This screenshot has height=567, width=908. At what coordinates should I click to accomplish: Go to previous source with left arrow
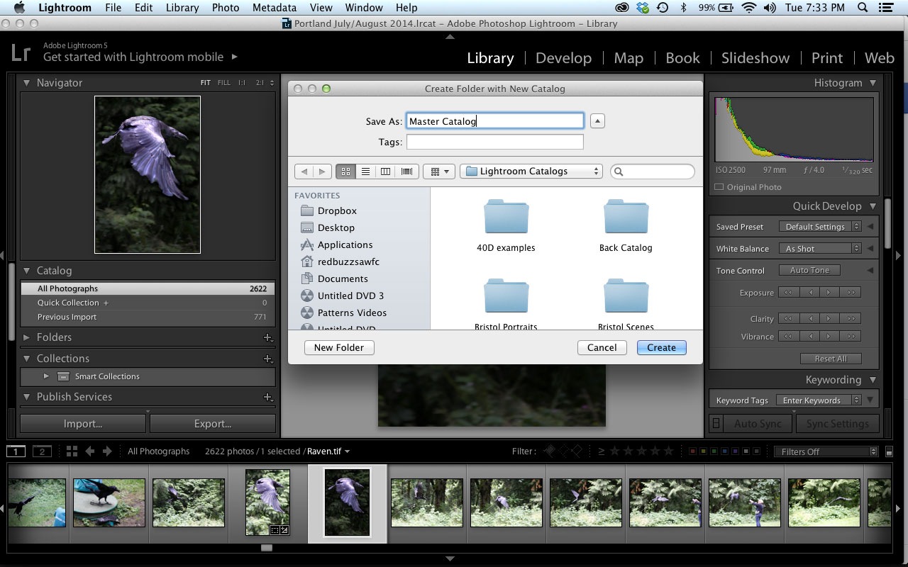90,451
